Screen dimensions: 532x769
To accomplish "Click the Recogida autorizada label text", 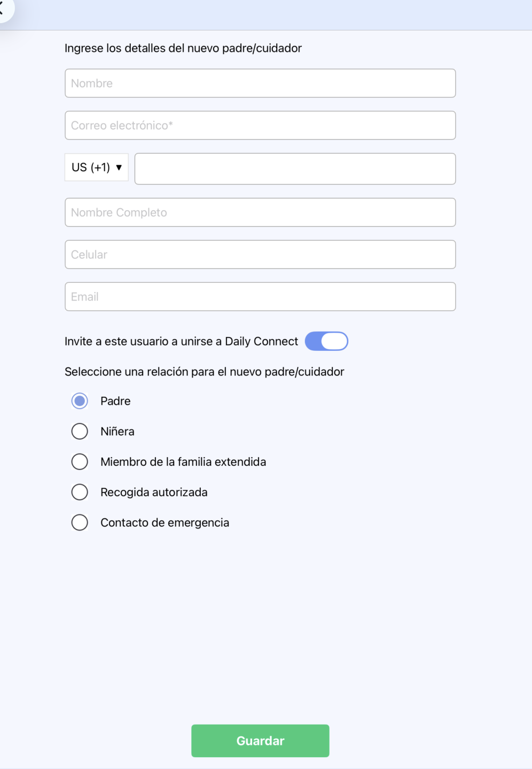I will point(154,492).
